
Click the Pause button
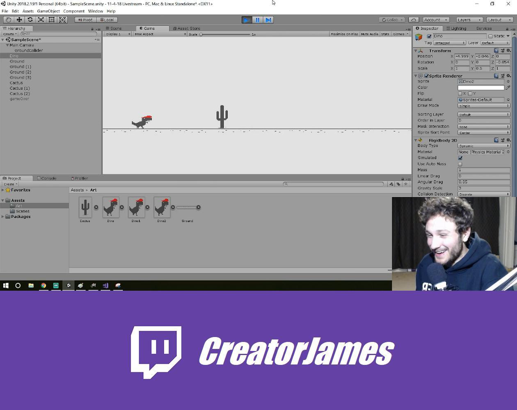click(x=257, y=20)
